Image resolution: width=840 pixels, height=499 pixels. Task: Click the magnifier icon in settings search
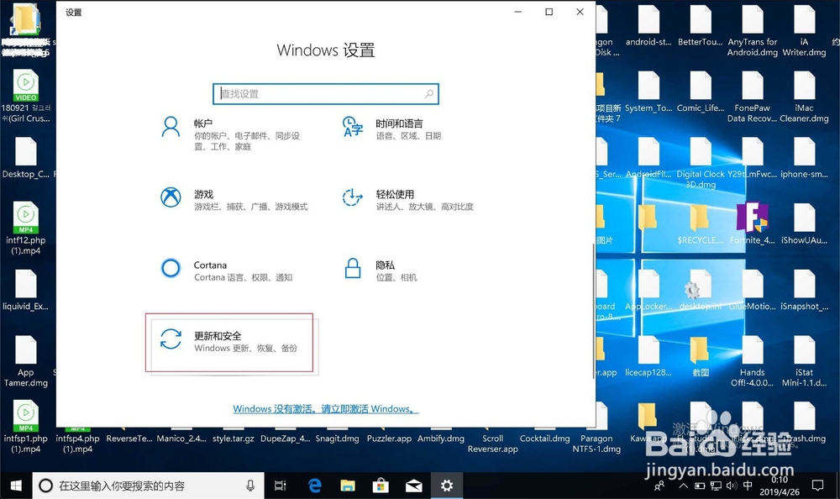[429, 94]
